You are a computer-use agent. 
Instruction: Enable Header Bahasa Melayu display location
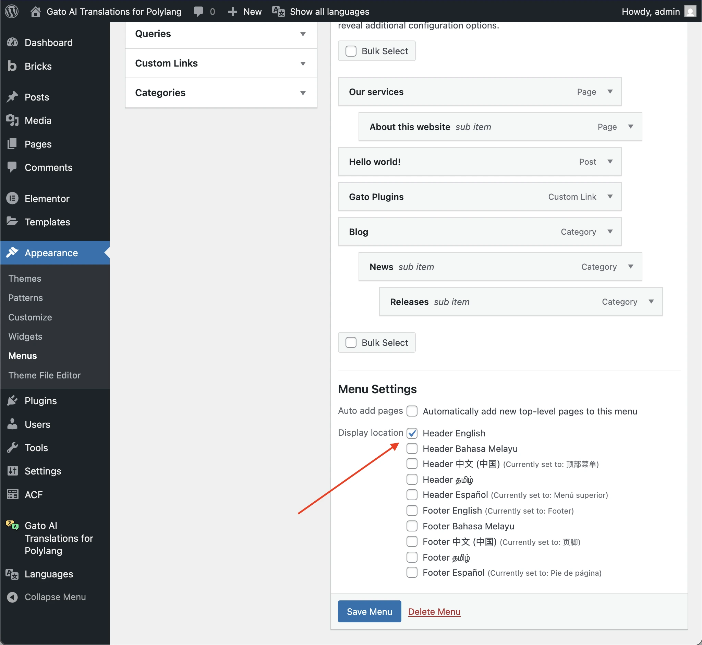412,448
